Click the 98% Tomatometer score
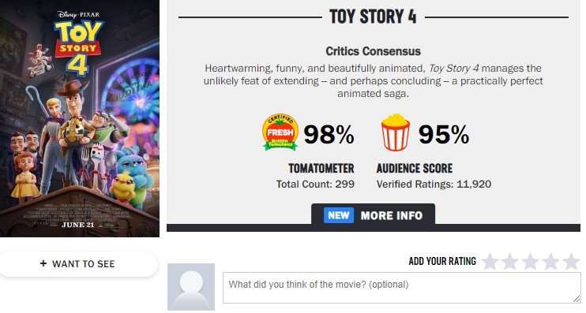This screenshot has width=586, height=313. tap(329, 134)
